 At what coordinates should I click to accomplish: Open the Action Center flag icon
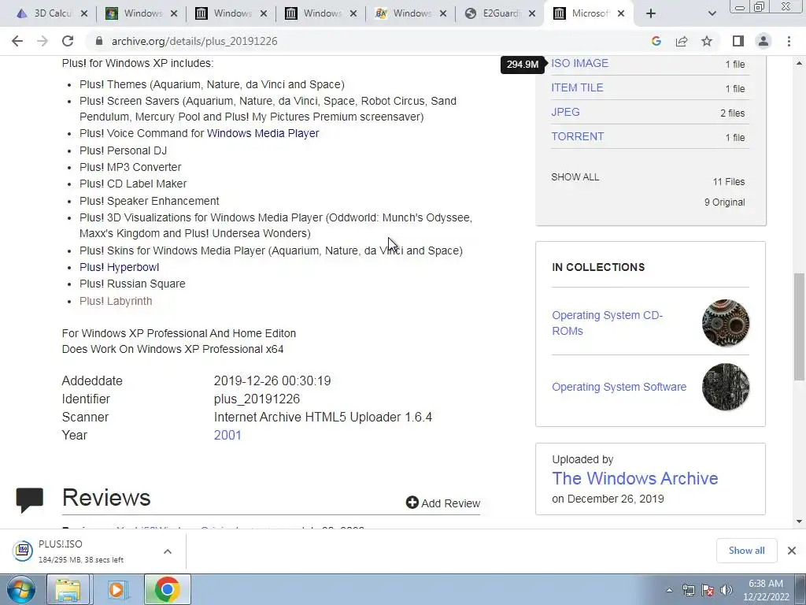tap(708, 590)
